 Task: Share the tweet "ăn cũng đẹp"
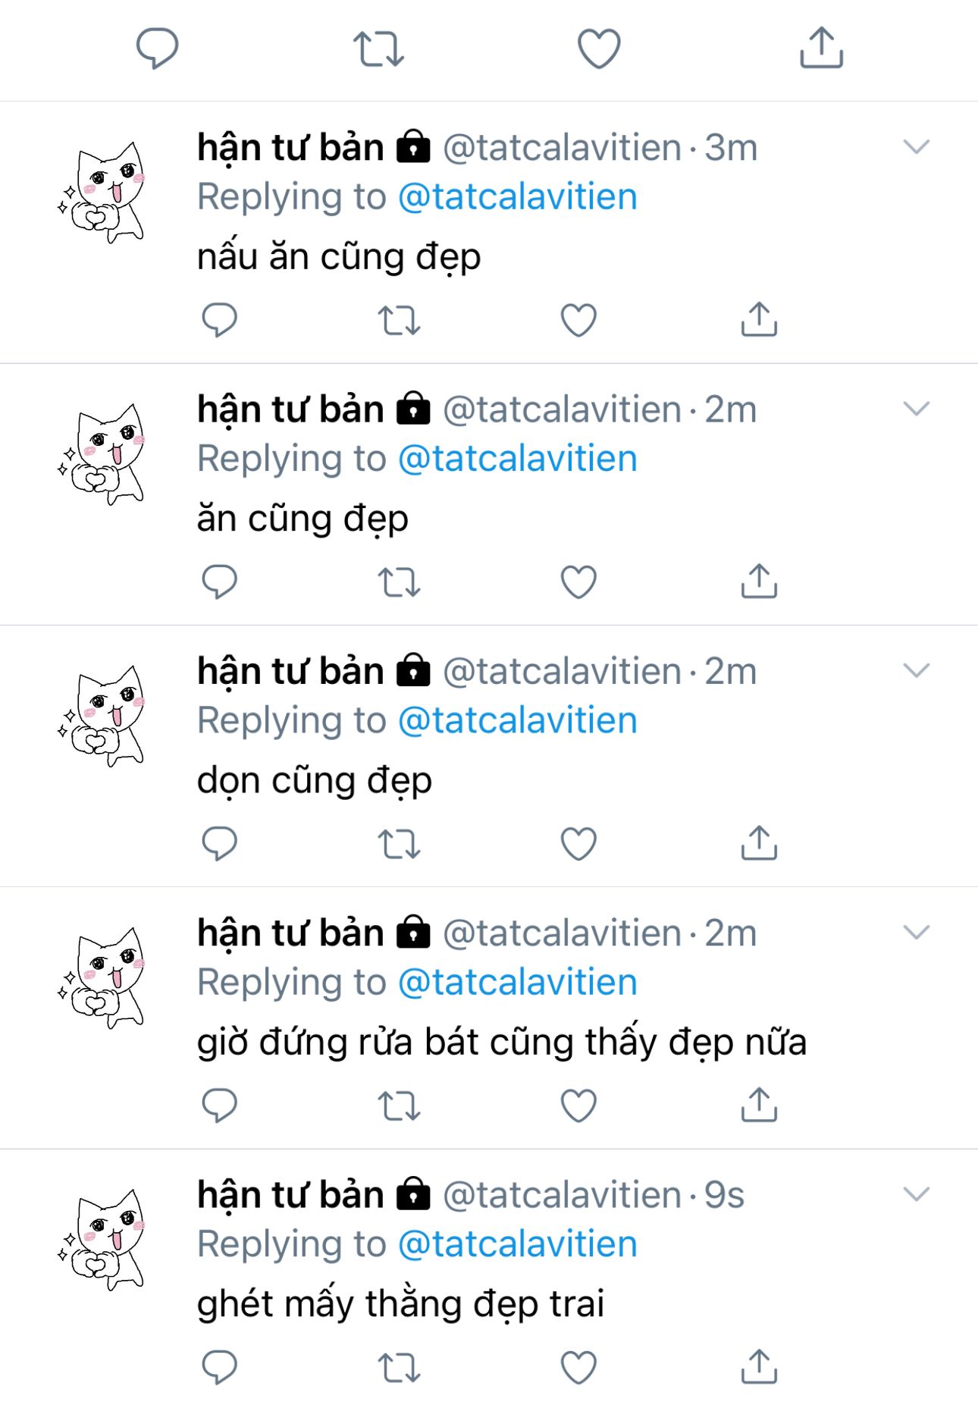pos(759,581)
